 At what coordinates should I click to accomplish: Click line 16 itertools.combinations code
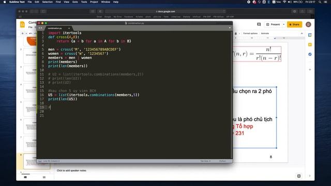click(x=93, y=95)
